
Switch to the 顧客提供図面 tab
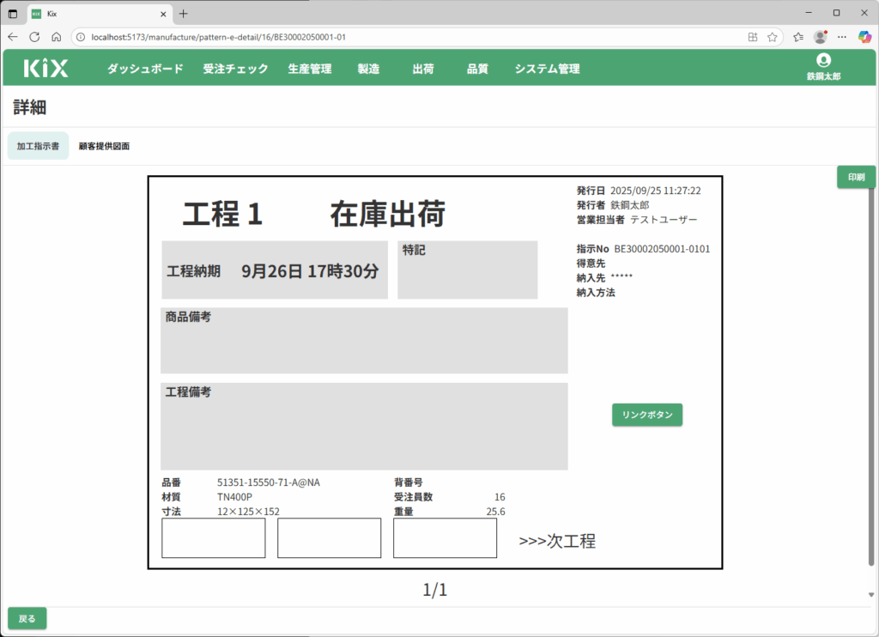point(104,147)
